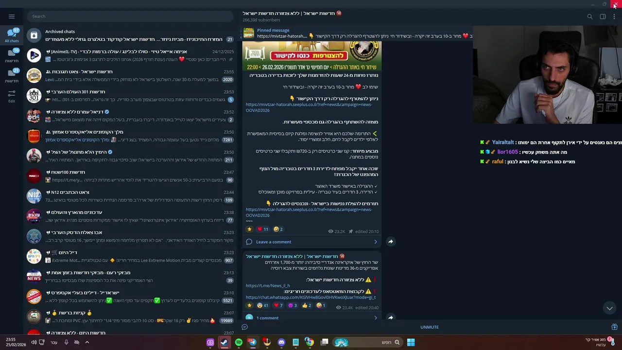Toggle the star reaction on the lottery post
The image size is (622, 350).
click(x=250, y=229)
